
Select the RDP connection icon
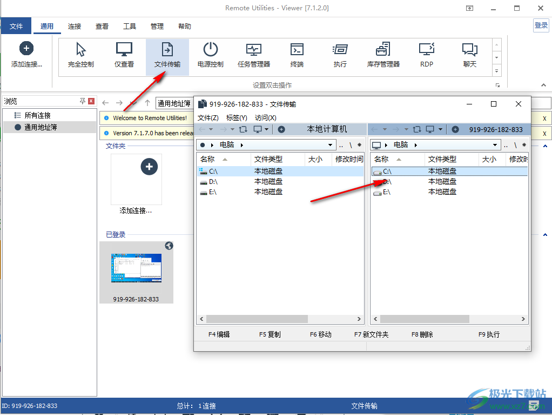click(427, 49)
